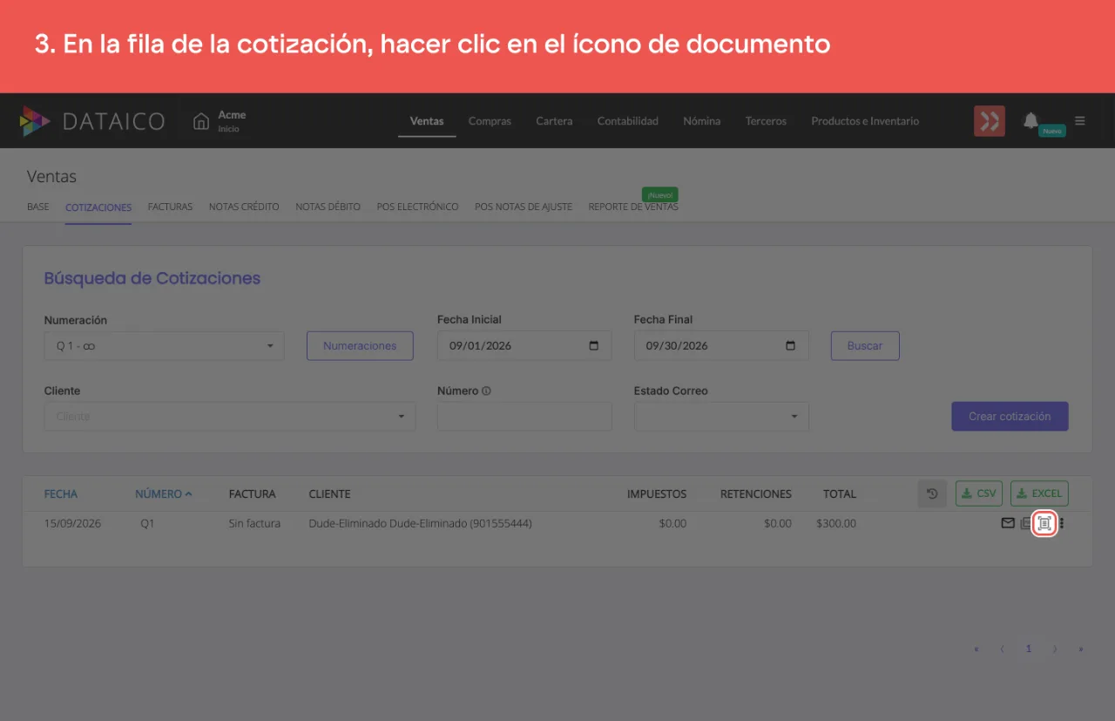Screen dimensions: 1115x721
Task: Open the Terceros menu
Action: tap(766, 121)
